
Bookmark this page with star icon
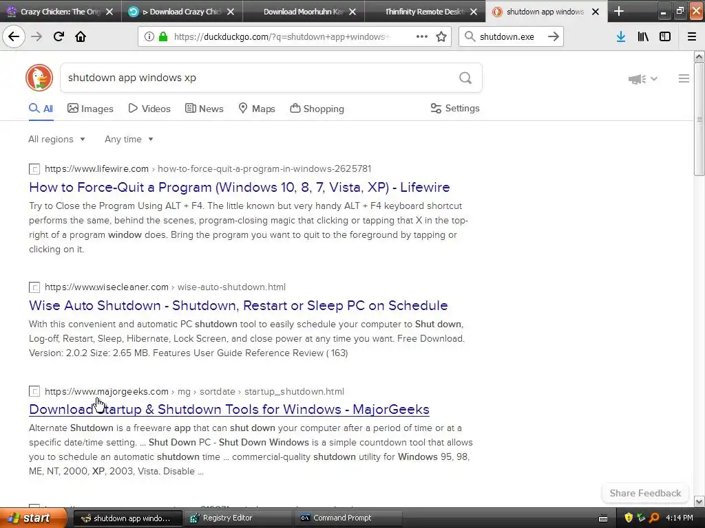pyautogui.click(x=441, y=36)
